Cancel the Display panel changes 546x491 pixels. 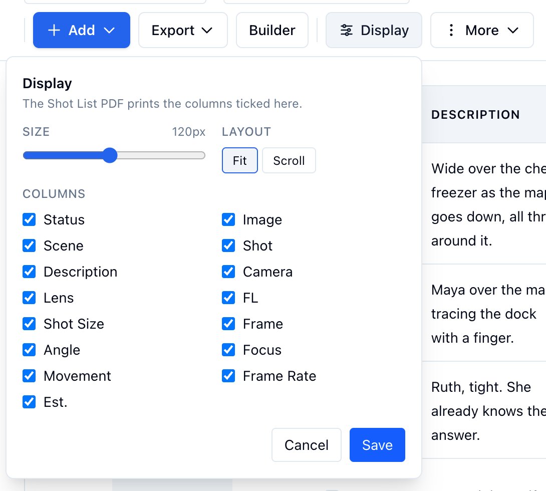(x=307, y=445)
